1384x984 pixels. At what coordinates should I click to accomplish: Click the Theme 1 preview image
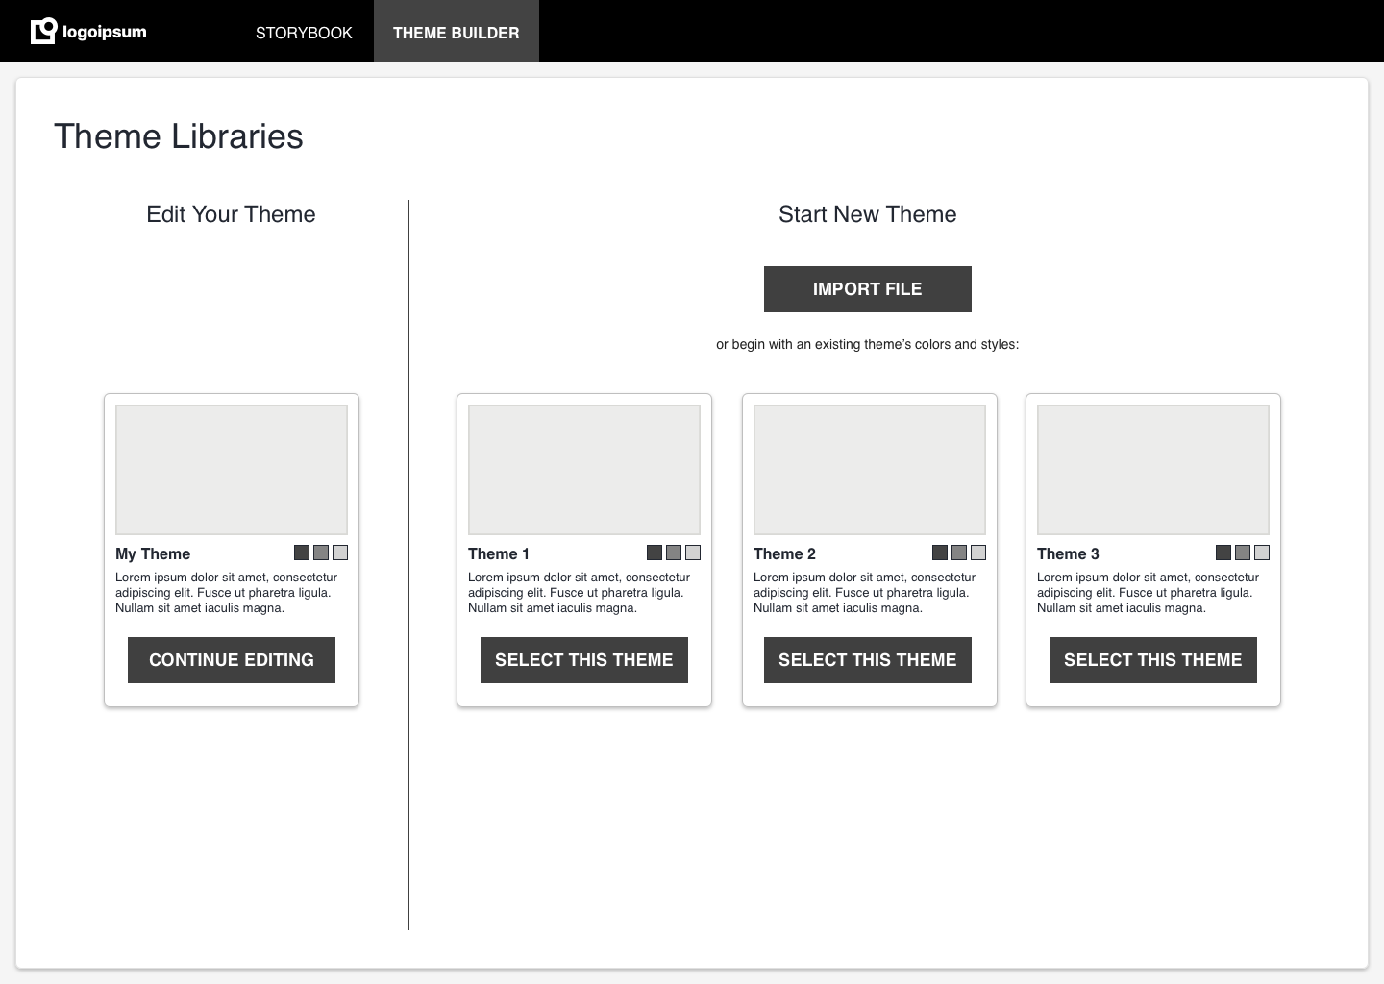(583, 469)
